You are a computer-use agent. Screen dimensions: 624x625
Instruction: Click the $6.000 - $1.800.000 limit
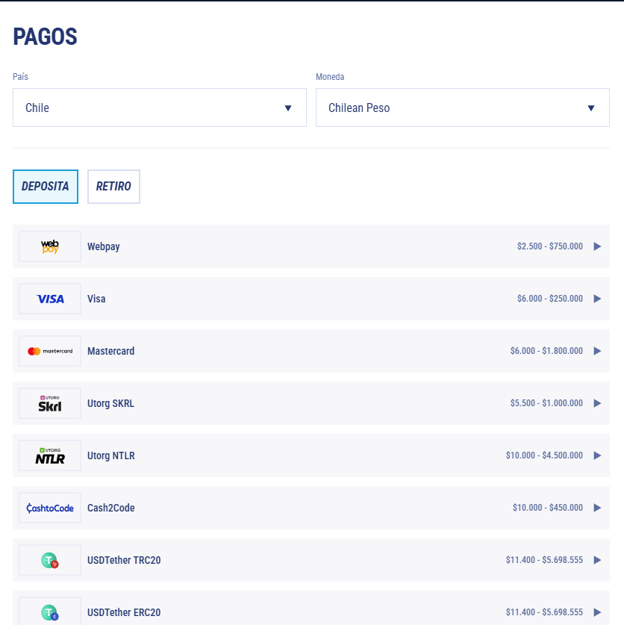coord(546,351)
